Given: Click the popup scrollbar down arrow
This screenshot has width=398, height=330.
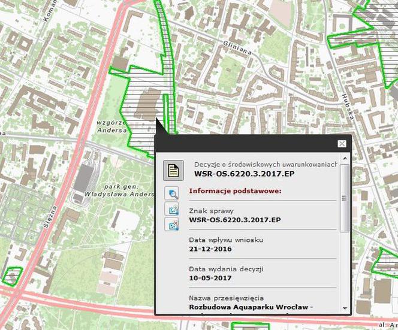Looking at the screenshot, I should pyautogui.click(x=345, y=308).
